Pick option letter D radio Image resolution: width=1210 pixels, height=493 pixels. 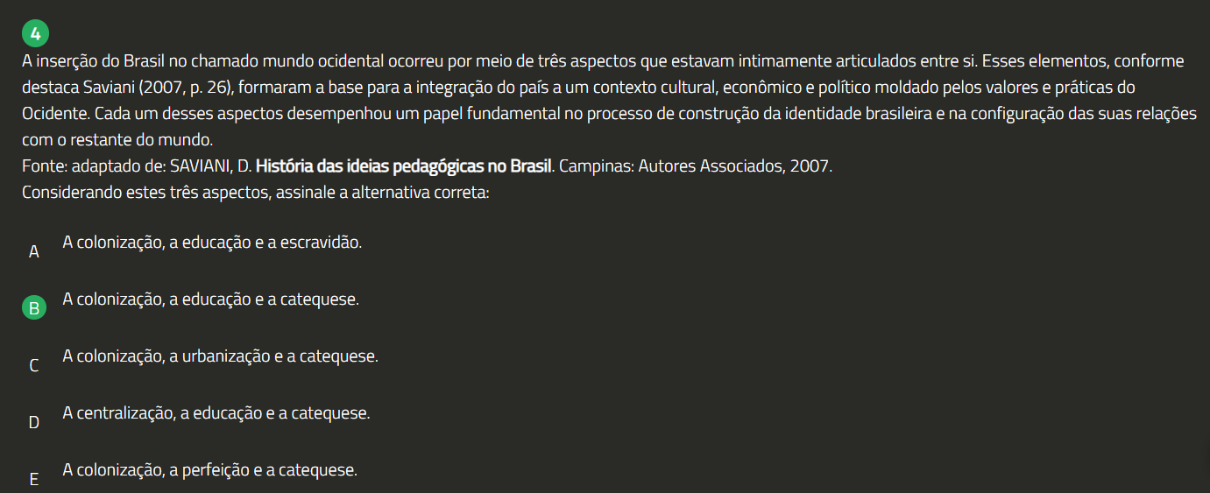pos(34,422)
